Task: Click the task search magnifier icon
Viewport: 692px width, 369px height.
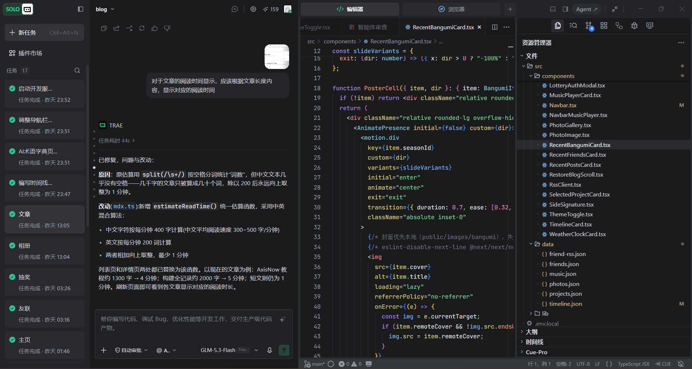Action: tap(77, 70)
